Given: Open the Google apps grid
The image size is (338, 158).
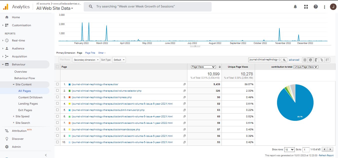Looking at the screenshot, I should coord(306,7).
